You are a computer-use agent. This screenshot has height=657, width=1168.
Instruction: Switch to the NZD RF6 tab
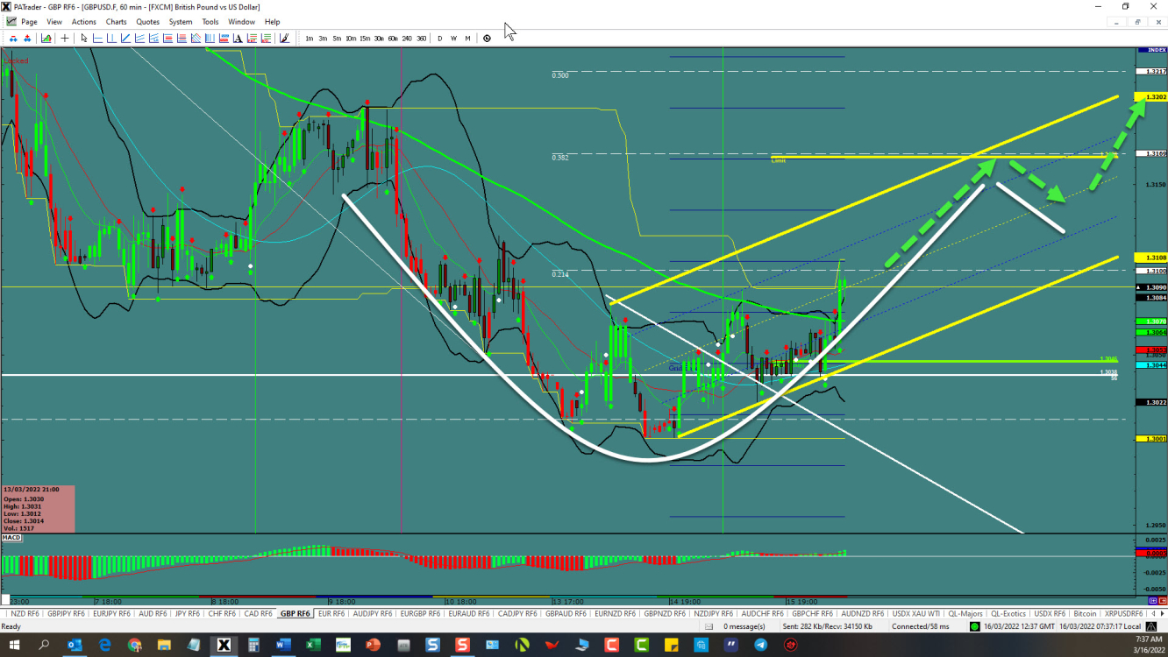[25, 613]
